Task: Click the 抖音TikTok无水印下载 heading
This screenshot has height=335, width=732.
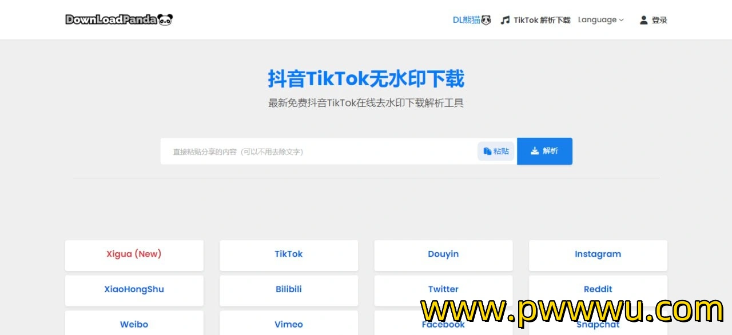Action: [366, 79]
